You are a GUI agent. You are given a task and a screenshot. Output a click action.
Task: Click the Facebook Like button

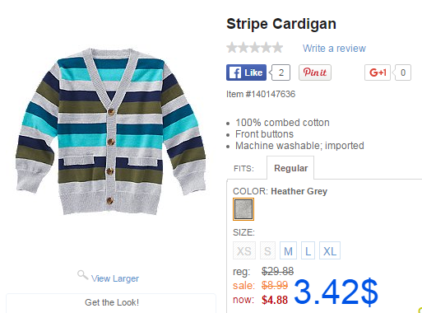click(x=246, y=72)
